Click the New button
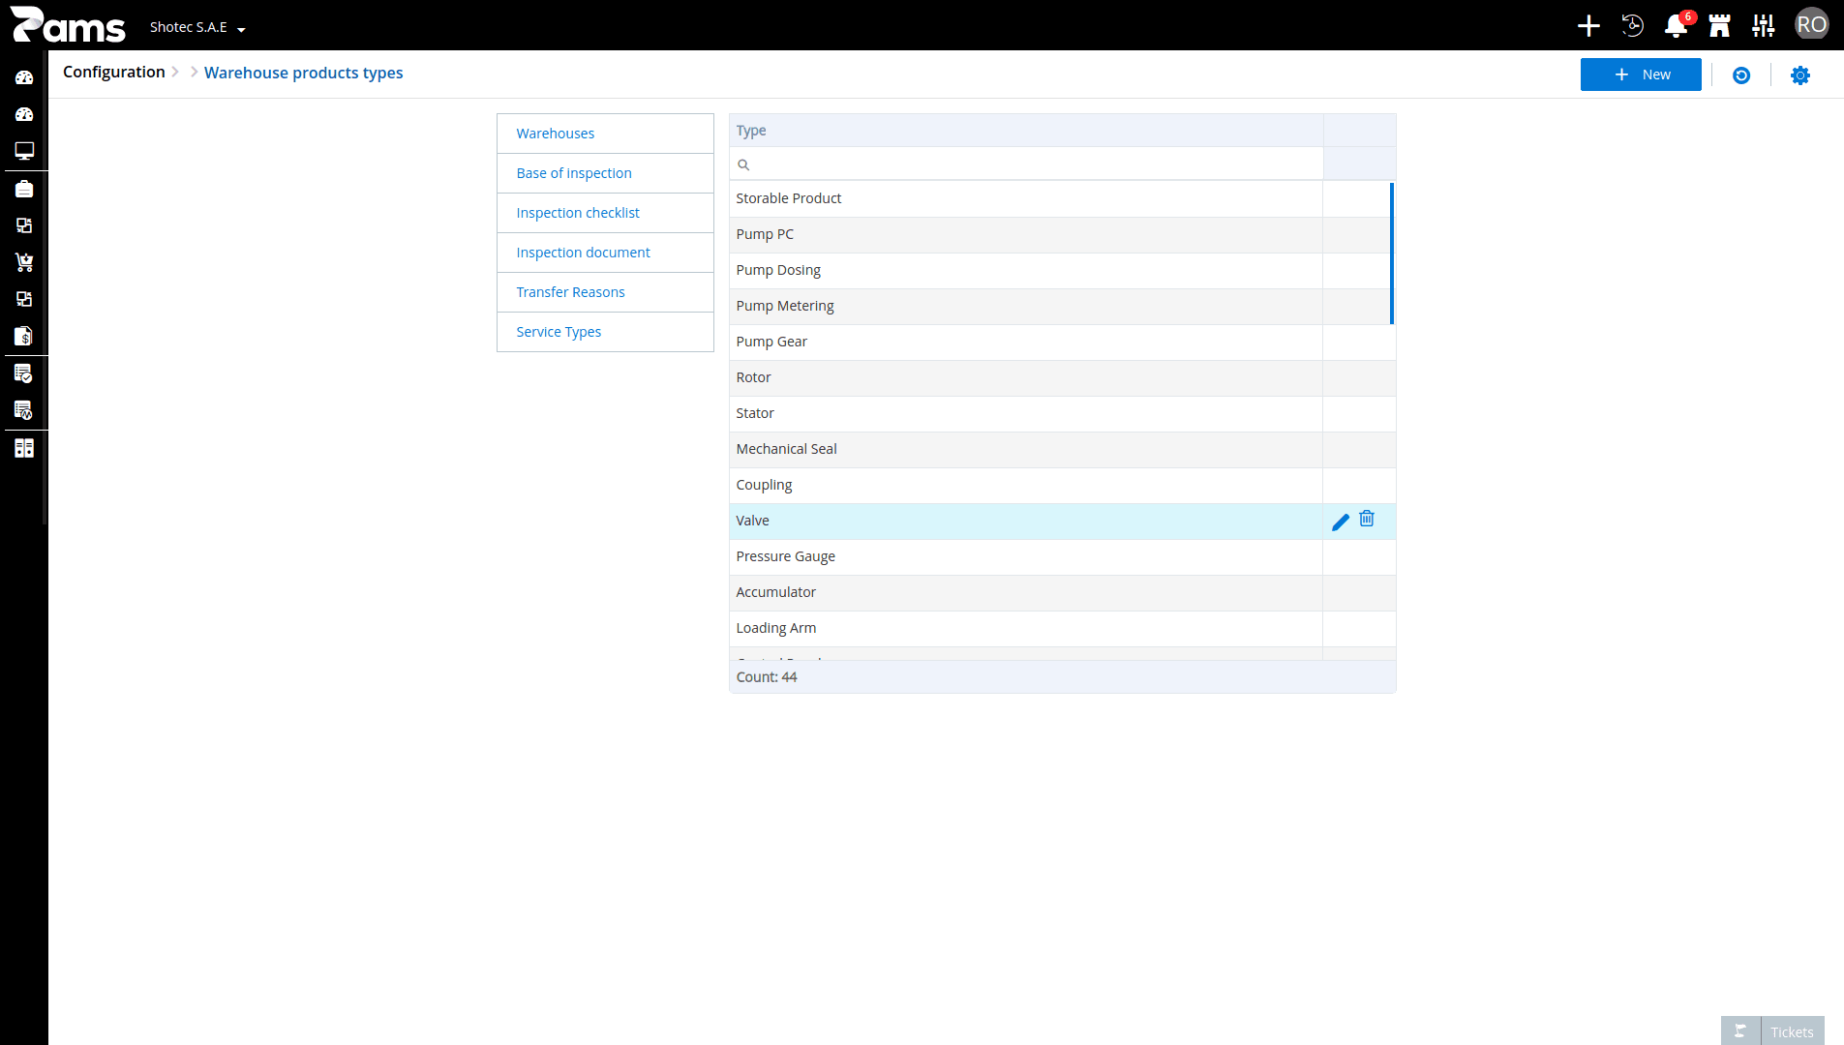The height and width of the screenshot is (1045, 1844). (1641, 75)
